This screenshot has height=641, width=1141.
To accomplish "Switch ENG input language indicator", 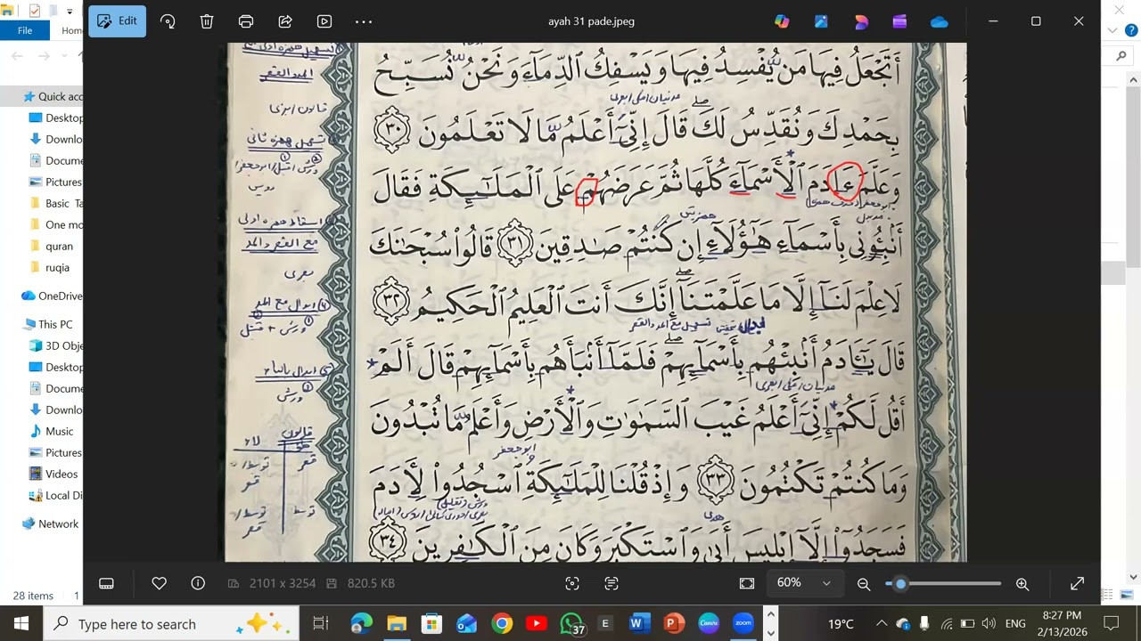I will (x=1015, y=623).
